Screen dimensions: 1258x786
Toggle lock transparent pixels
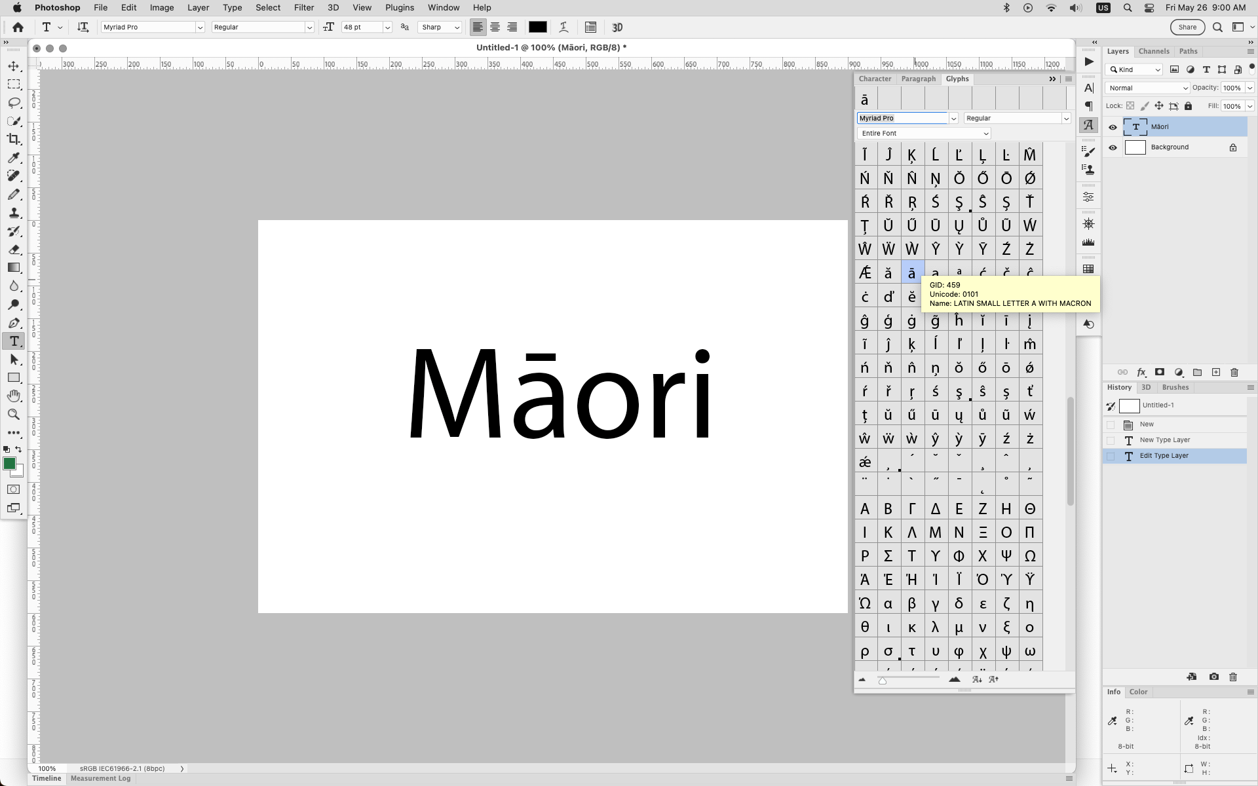pyautogui.click(x=1130, y=106)
